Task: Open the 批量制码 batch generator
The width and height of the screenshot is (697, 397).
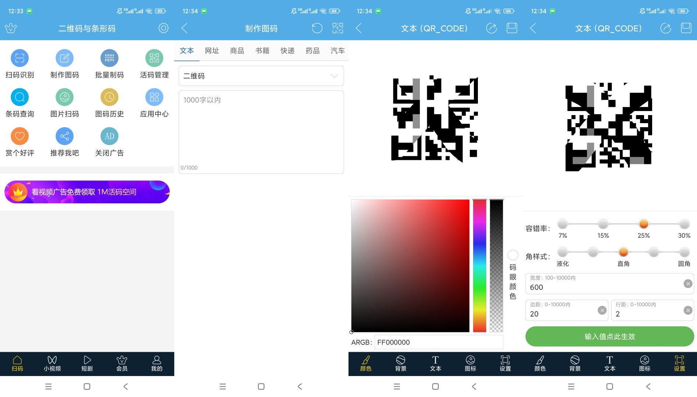Action: (110, 58)
